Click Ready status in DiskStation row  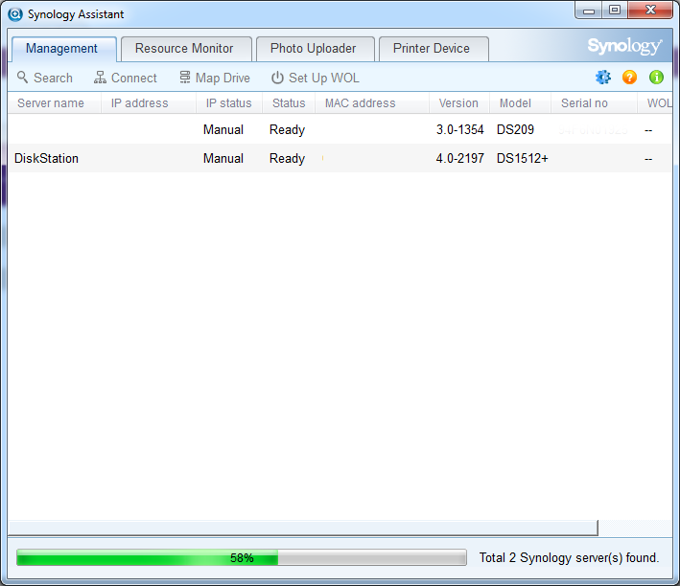pyautogui.click(x=287, y=159)
